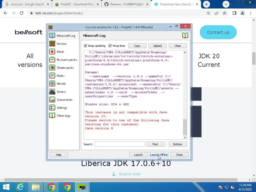Click the Google icon in address bar
Viewport: 256px width, 192px height.
(x=208, y=13)
